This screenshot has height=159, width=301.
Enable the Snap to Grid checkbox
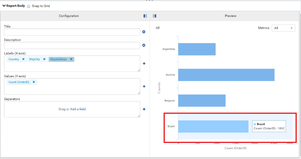coord(29,6)
